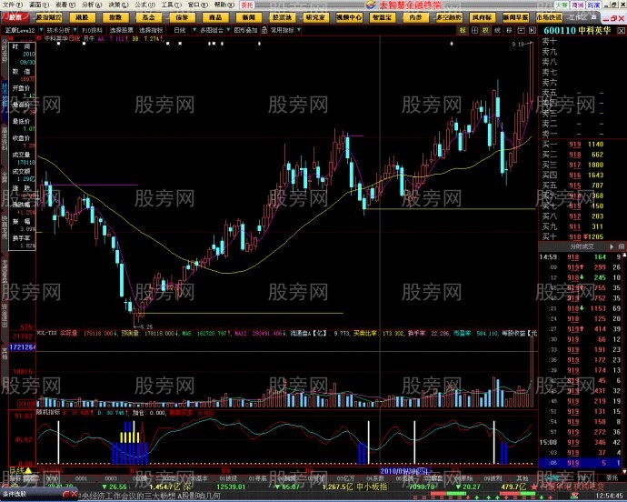Click the 15:00 trade row
The width and height of the screenshot is (627, 502).
coord(581,442)
